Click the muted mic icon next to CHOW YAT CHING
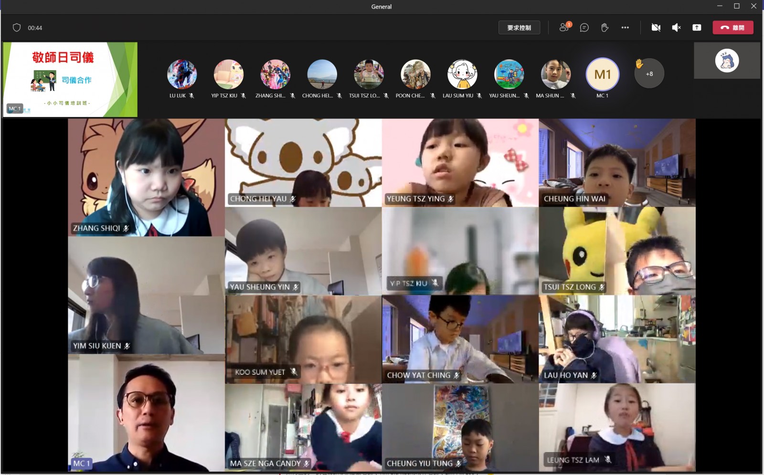 tap(456, 376)
